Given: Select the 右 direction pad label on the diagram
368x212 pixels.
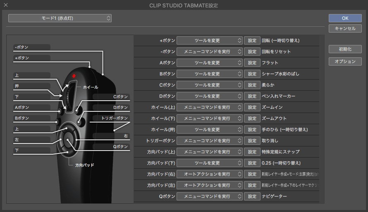Looking at the screenshot, I should pos(111,136).
